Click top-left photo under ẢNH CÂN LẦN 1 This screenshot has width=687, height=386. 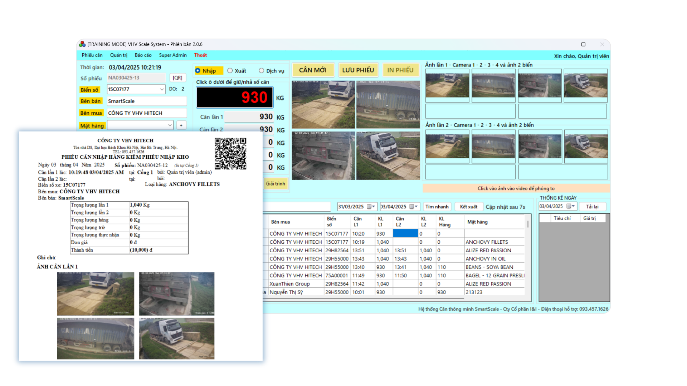(96, 294)
